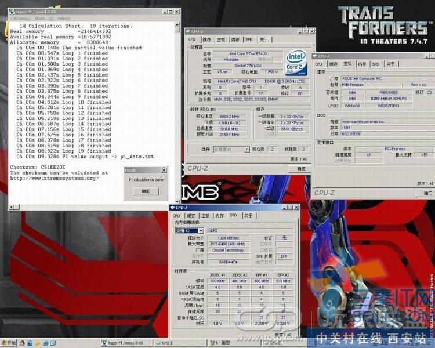Image resolution: width=435 pixels, height=348 pixels.
Task: Click the Super PI title bar icon
Action: (12, 12)
